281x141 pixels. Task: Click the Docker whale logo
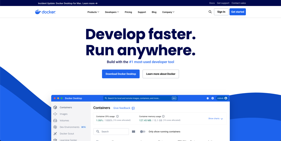click(45, 12)
